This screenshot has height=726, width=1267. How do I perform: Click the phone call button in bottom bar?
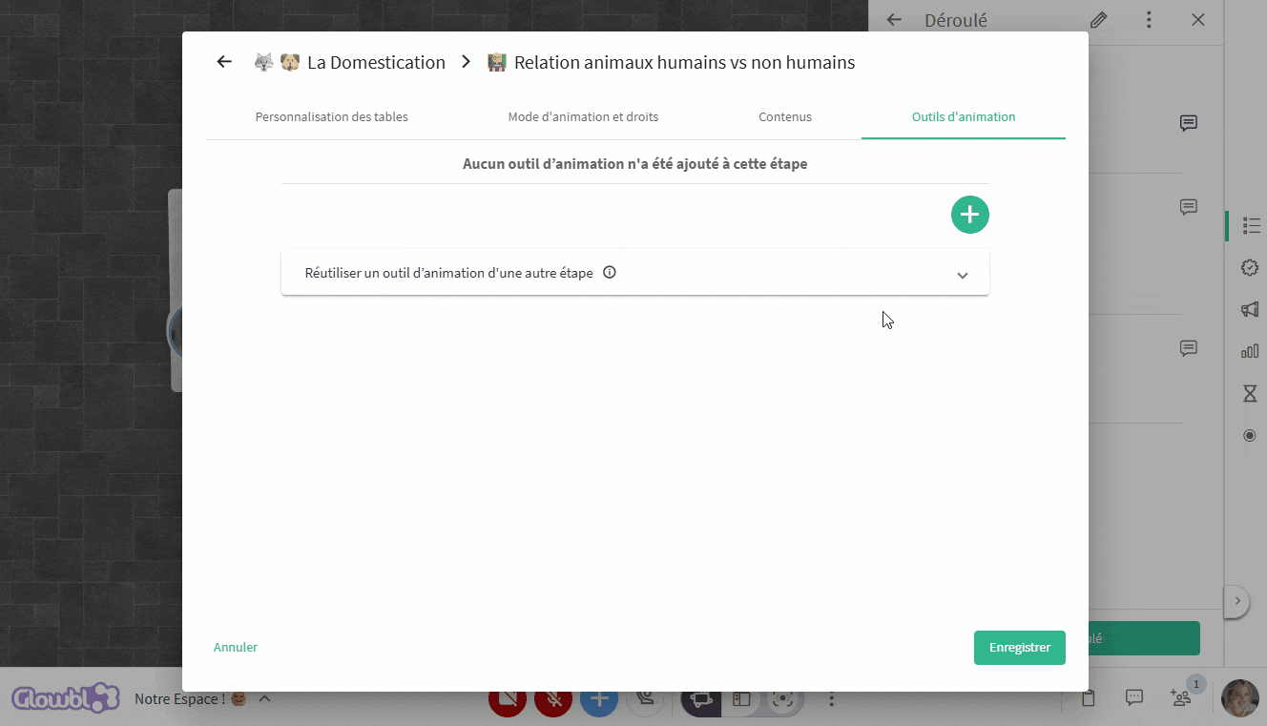coord(645,699)
